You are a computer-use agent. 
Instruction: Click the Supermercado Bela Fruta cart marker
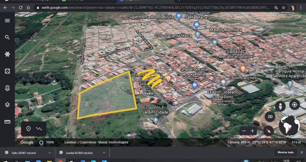pos(179,16)
